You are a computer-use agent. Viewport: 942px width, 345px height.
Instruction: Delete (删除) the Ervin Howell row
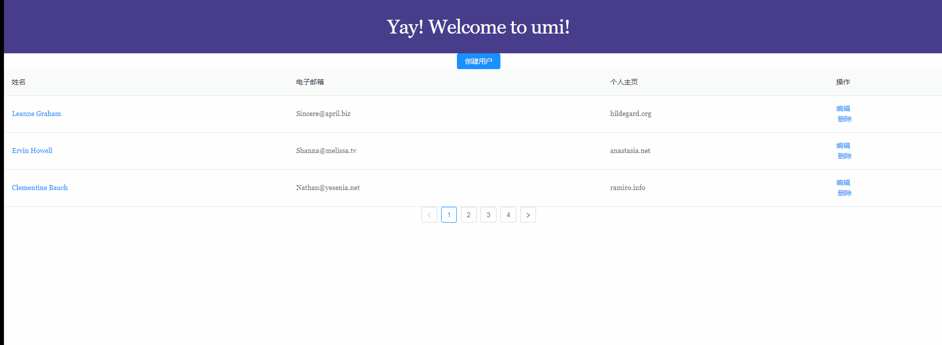tap(845, 156)
